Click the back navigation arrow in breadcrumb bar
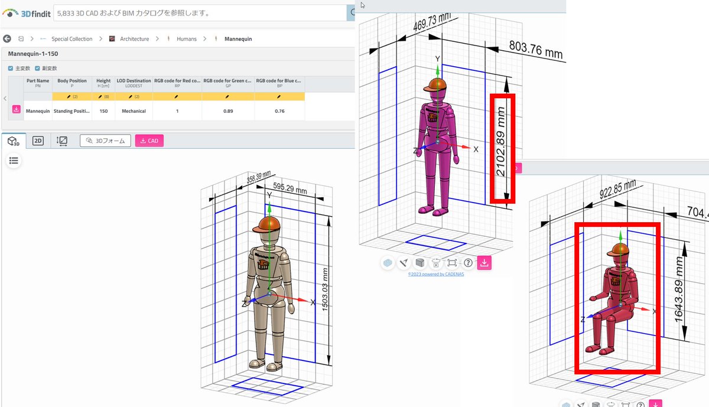Image resolution: width=709 pixels, height=407 pixels. click(x=6, y=38)
